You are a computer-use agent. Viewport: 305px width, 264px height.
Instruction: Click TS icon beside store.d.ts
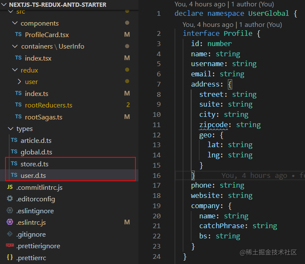(14, 163)
